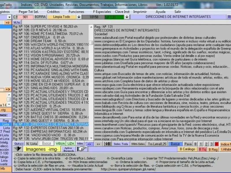This screenshot has width=231, height=173.
Task: Open the Créditos menu
Action: [x=53, y=12]
